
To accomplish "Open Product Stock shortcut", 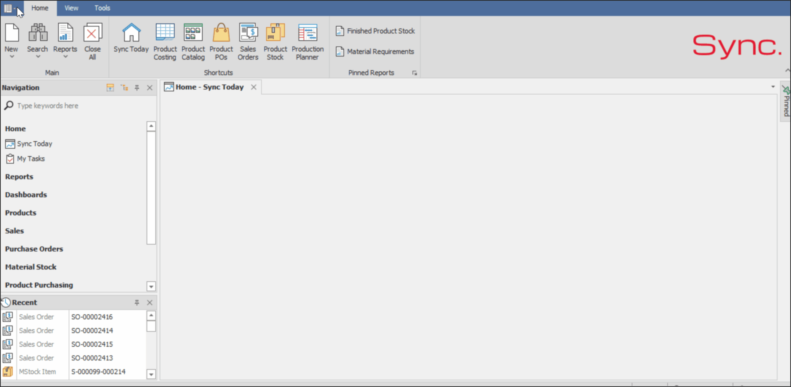I will (x=275, y=42).
